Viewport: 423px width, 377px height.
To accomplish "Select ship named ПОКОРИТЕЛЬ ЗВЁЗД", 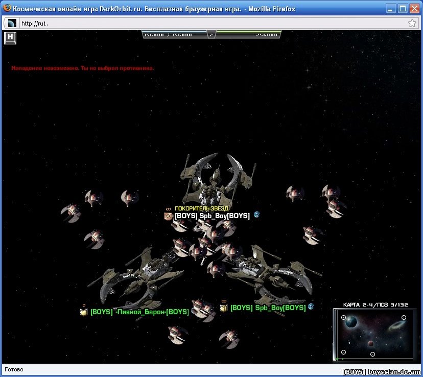I will [201, 208].
